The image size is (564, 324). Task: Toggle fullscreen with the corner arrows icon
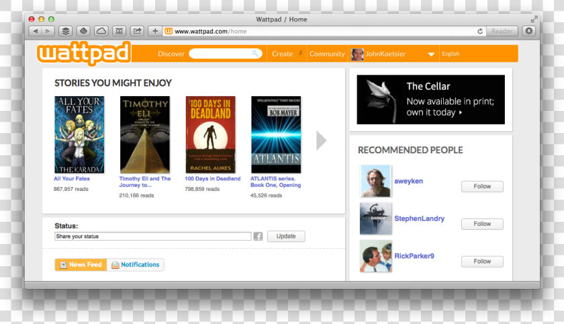tap(534, 19)
